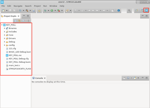This screenshot has height=108, width=150.
Task: Select the KEY_POLL project name
Action: 11,25
